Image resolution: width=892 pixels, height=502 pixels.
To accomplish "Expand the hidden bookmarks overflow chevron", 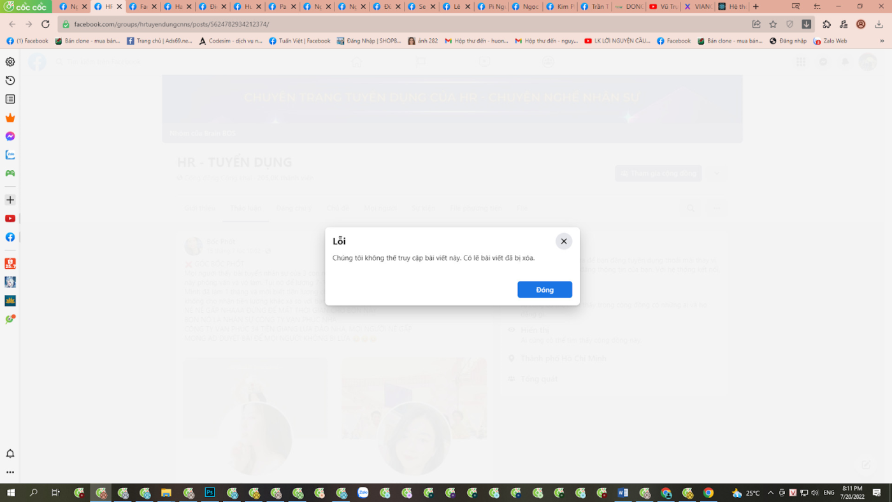I will 882,41.
